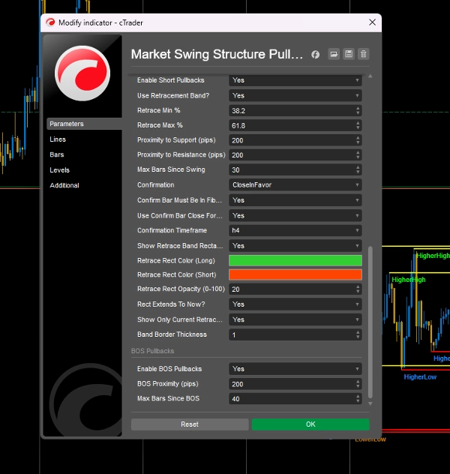Open Use Retracement Band dropdown
Image resolution: width=450 pixels, height=474 pixels.
coord(295,95)
